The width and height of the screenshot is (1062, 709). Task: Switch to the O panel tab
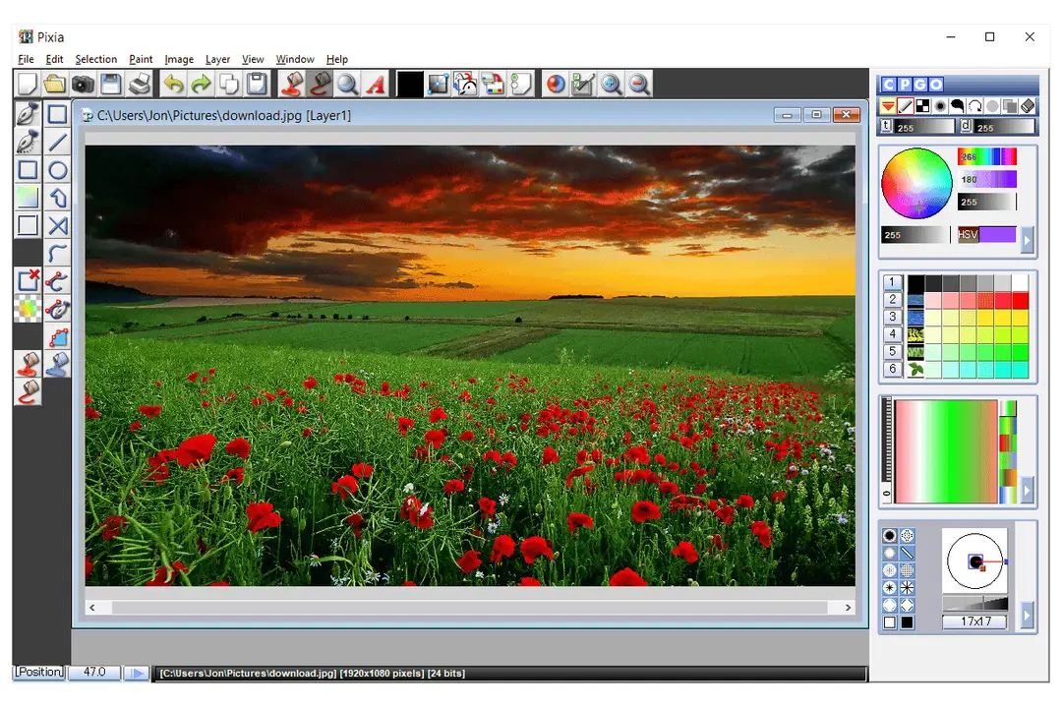tap(935, 85)
